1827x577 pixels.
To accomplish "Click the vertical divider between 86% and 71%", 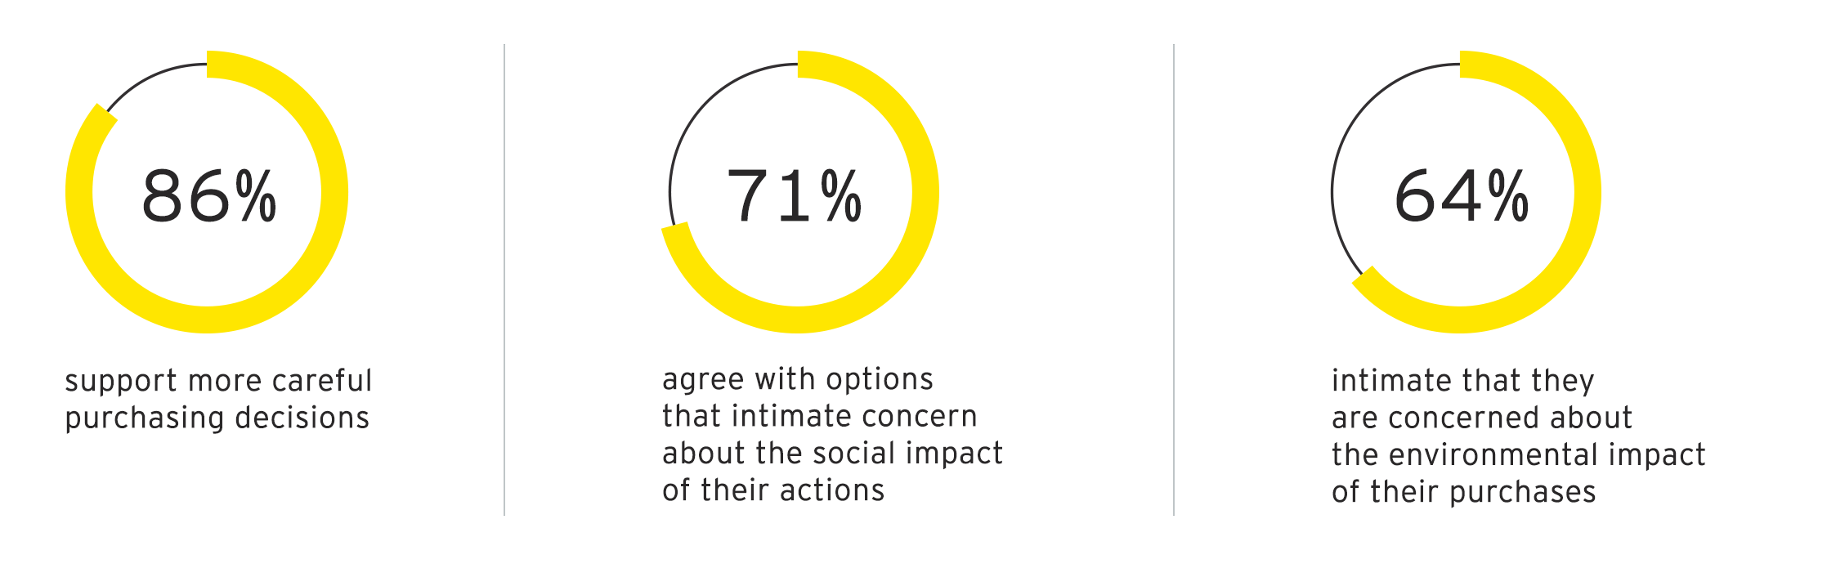I will [504, 280].
